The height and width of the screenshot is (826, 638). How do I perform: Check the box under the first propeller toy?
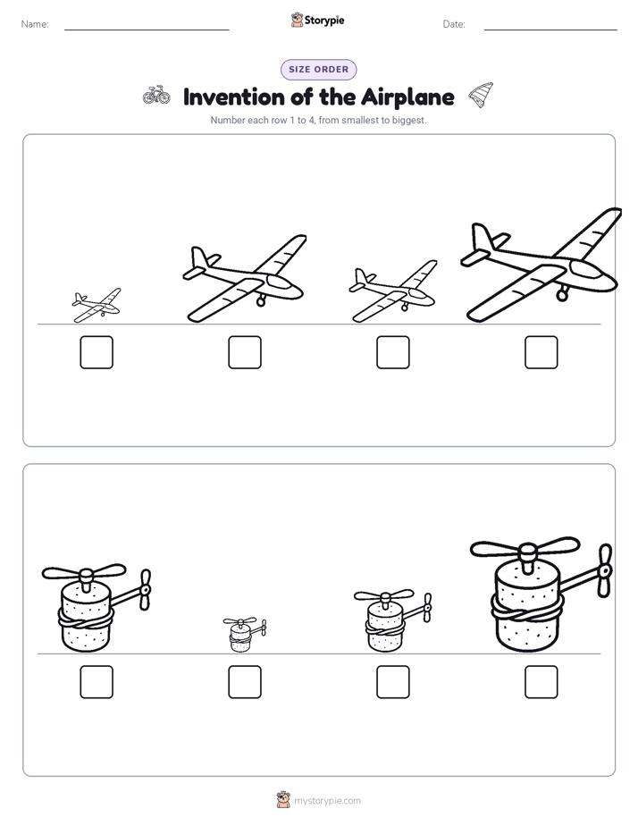pyautogui.click(x=97, y=682)
